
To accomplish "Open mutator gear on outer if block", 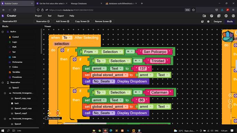I will (62, 50).
